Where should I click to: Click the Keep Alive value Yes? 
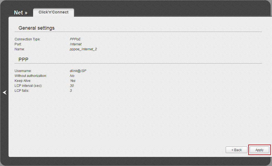click(x=73, y=81)
